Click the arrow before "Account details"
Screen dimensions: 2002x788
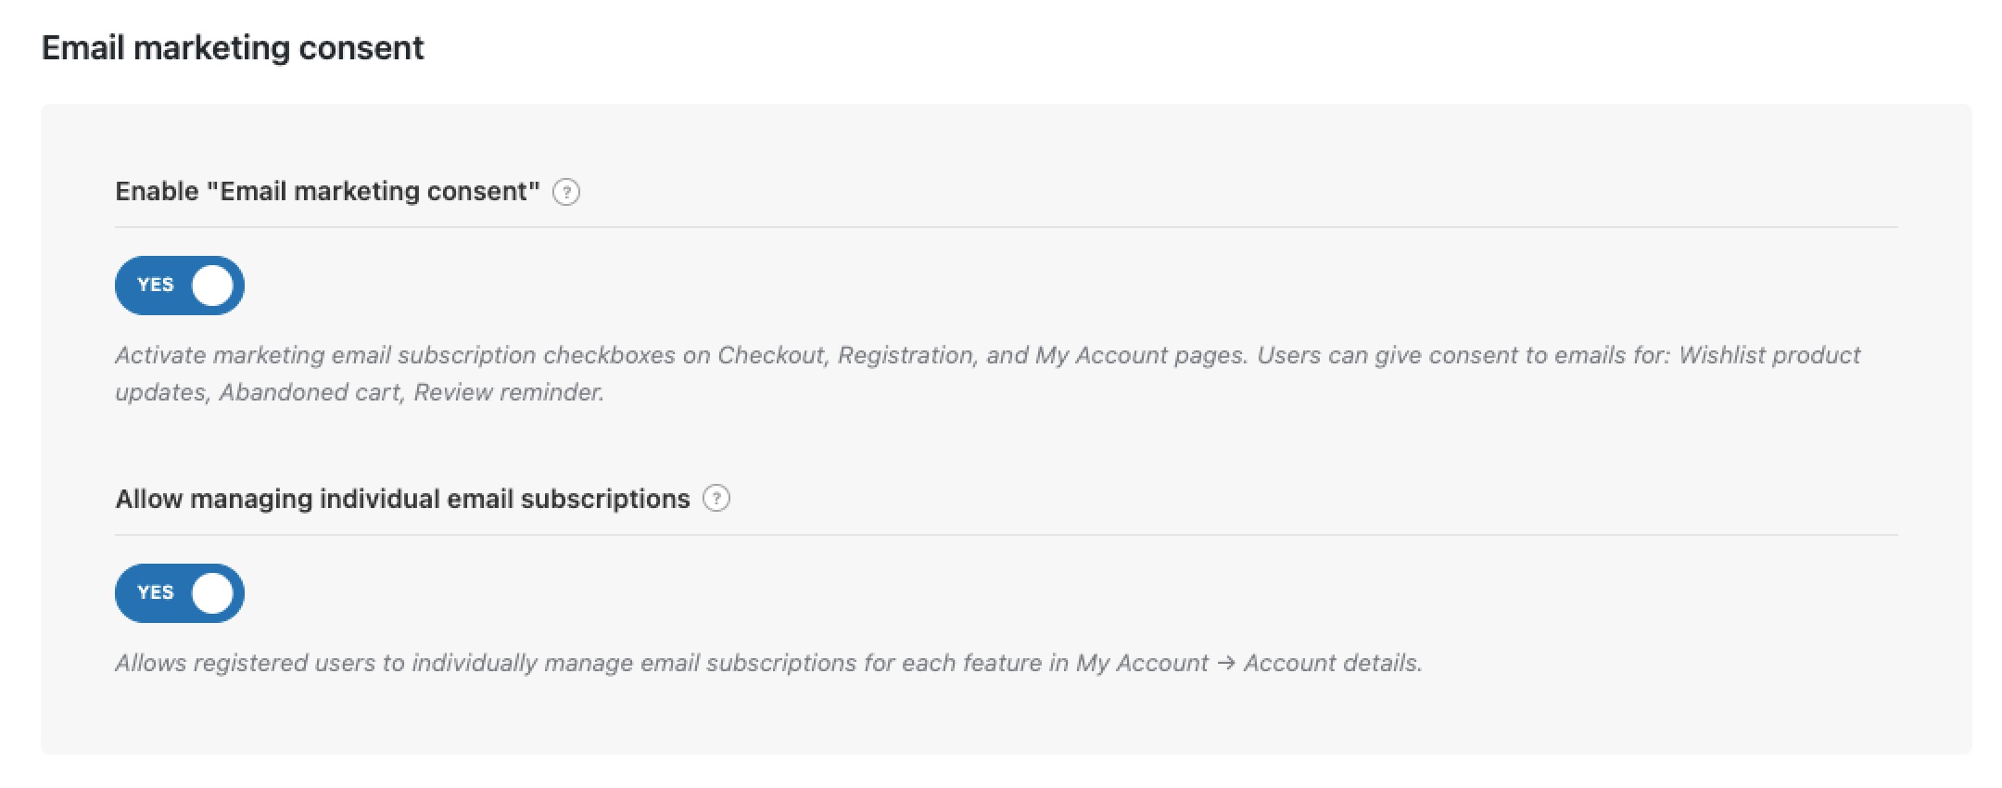1225,664
